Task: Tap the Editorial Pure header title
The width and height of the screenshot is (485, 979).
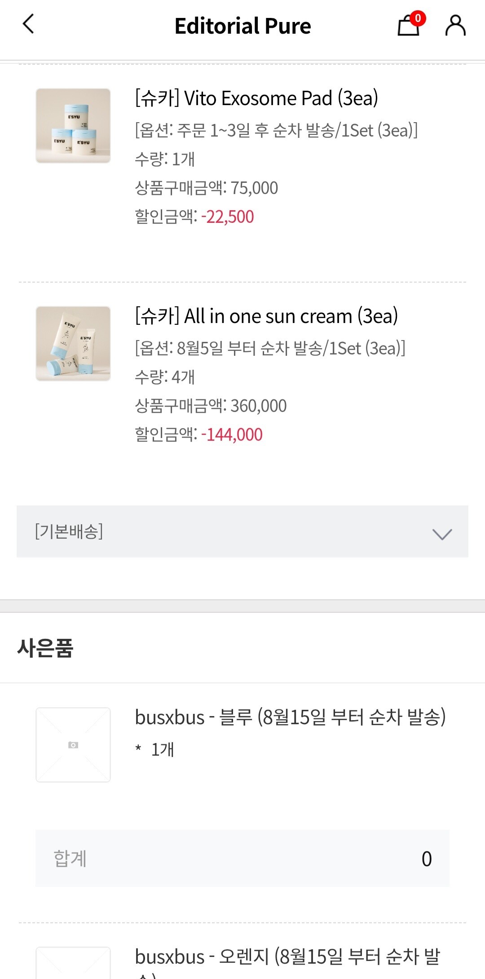Action: tap(242, 26)
